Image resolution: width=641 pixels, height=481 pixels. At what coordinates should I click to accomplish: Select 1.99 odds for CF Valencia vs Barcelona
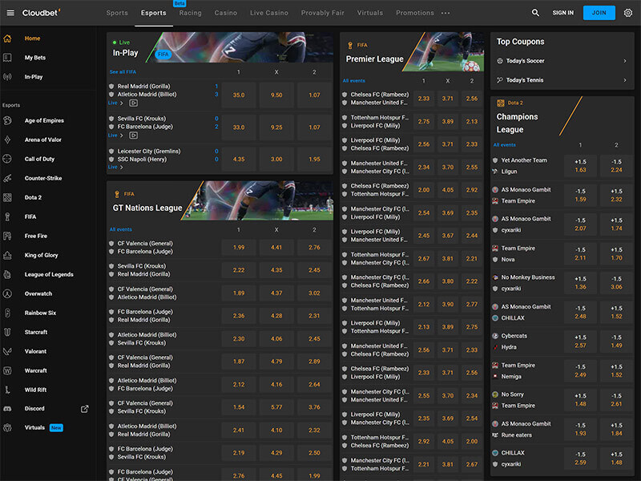coord(239,248)
